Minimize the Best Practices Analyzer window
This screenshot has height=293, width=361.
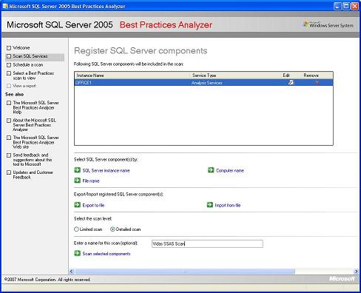(338, 6)
